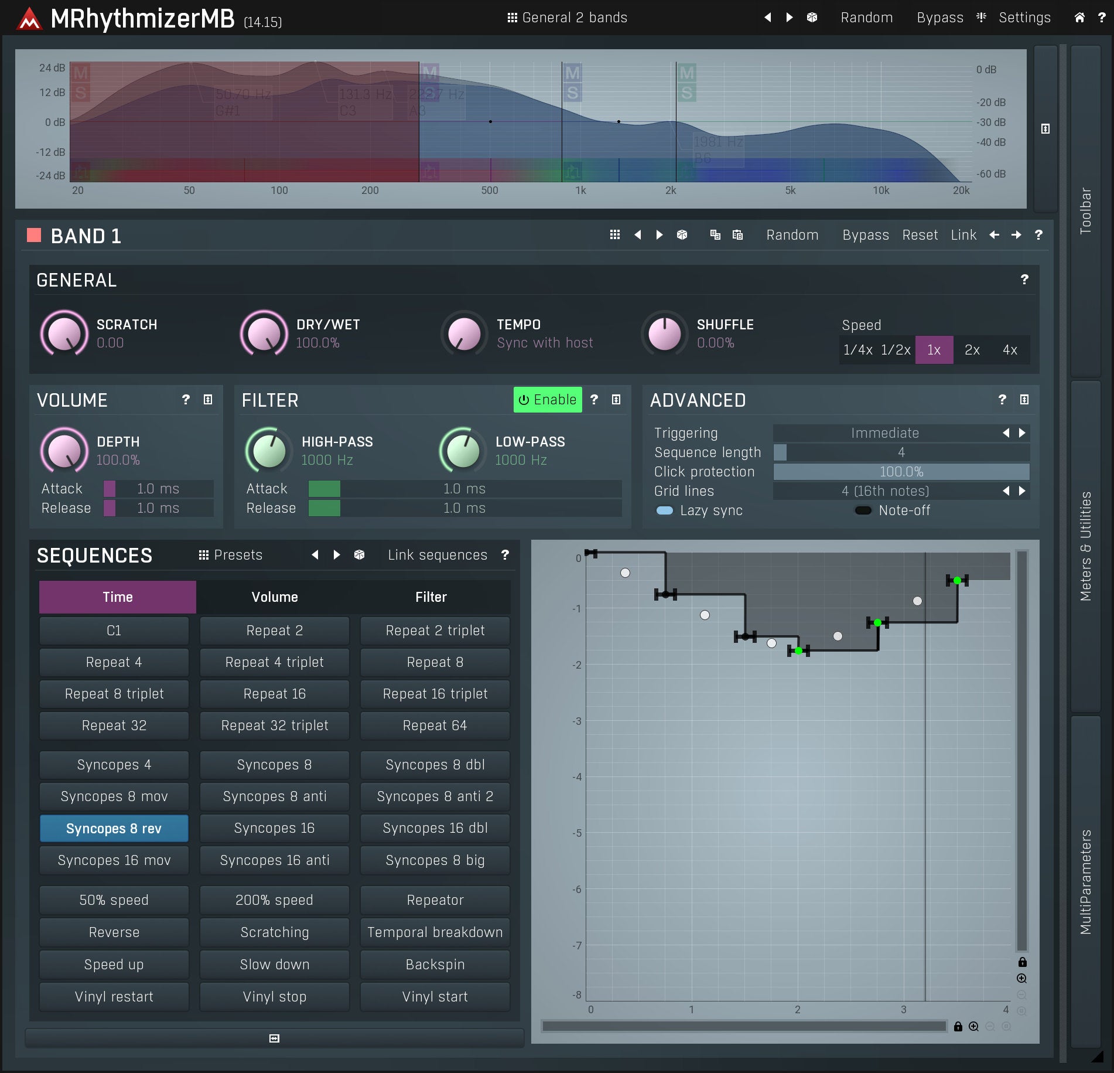Randomize sequences with the dice icon
This screenshot has width=1114, height=1073.
tap(359, 555)
